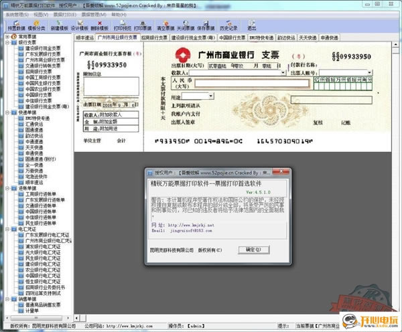
Task: Select 浦发银行电汇凭证 in the tree
Action: click(x=43, y=246)
